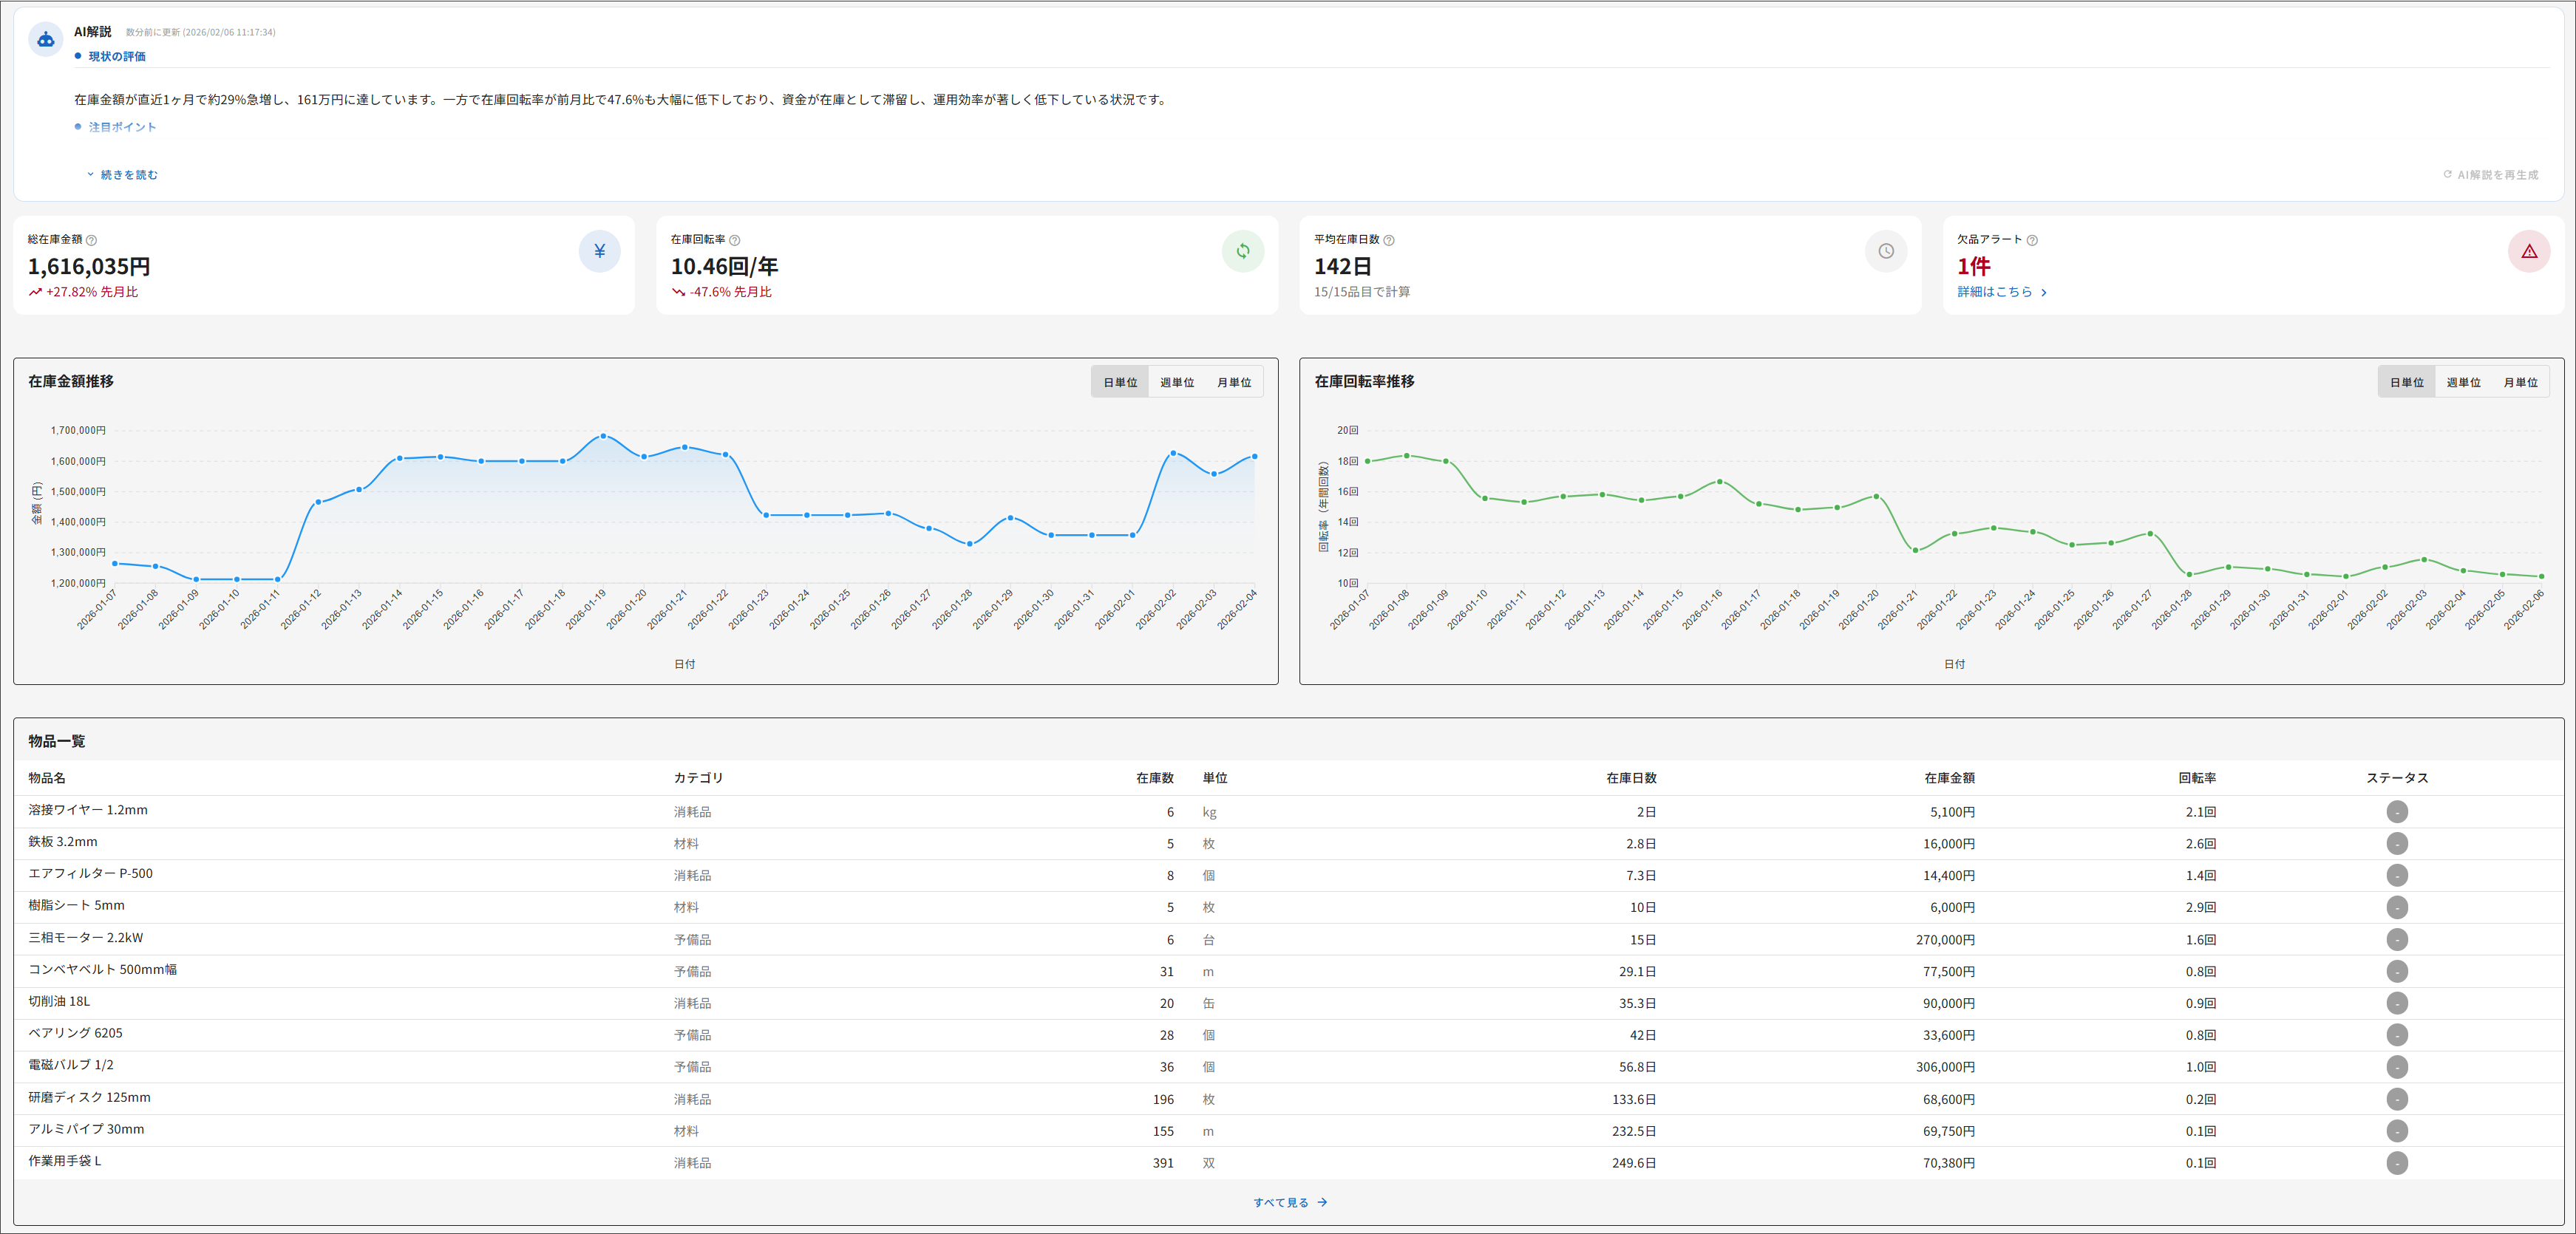This screenshot has height=1234, width=2576.
Task: Click 在庫金額 column header
Action: (1949, 778)
